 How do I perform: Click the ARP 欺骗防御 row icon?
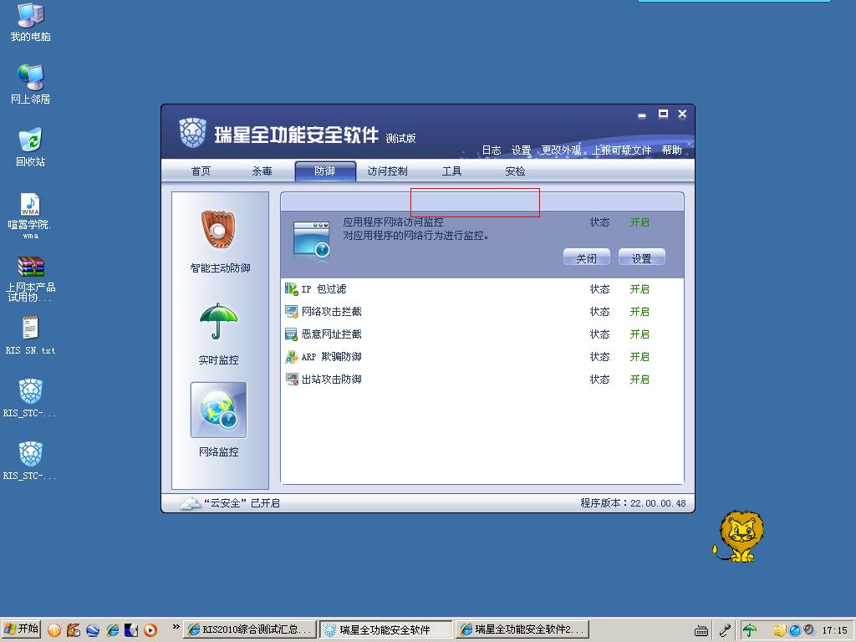tap(292, 357)
